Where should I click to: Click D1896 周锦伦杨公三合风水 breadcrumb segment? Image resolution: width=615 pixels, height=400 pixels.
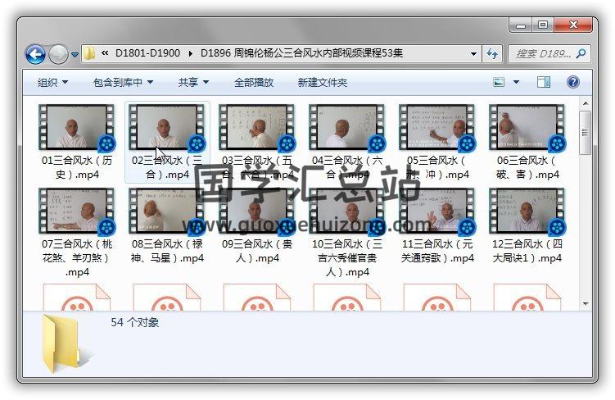click(x=301, y=53)
